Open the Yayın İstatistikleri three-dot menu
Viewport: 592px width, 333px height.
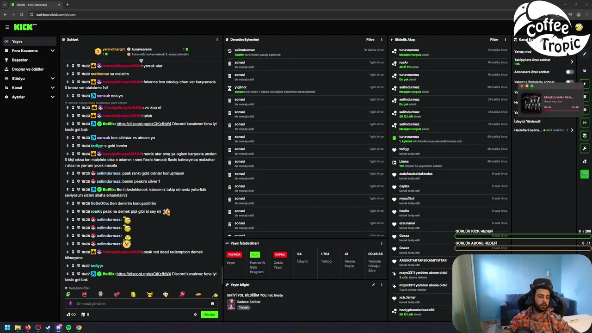click(382, 243)
